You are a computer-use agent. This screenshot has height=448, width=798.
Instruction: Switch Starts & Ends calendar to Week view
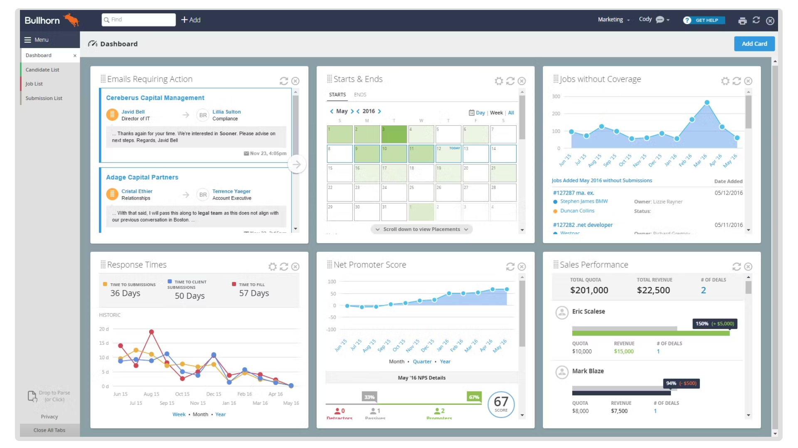point(496,112)
